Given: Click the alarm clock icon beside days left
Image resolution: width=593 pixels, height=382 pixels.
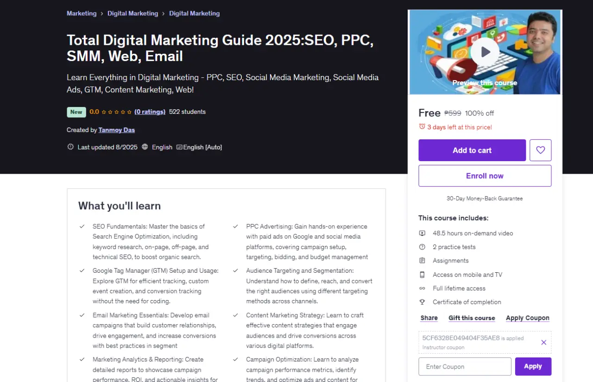Looking at the screenshot, I should (422, 126).
